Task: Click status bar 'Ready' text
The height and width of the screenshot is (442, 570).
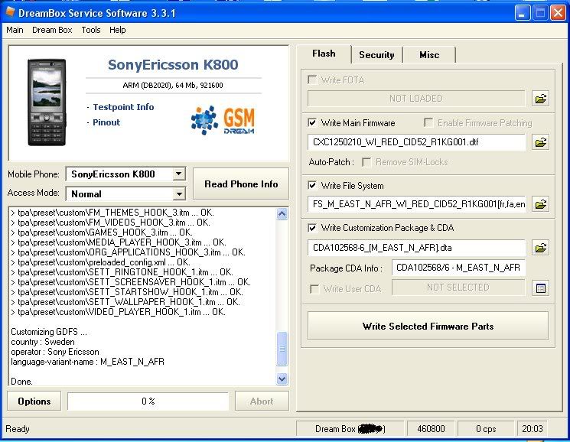Action: (18, 429)
